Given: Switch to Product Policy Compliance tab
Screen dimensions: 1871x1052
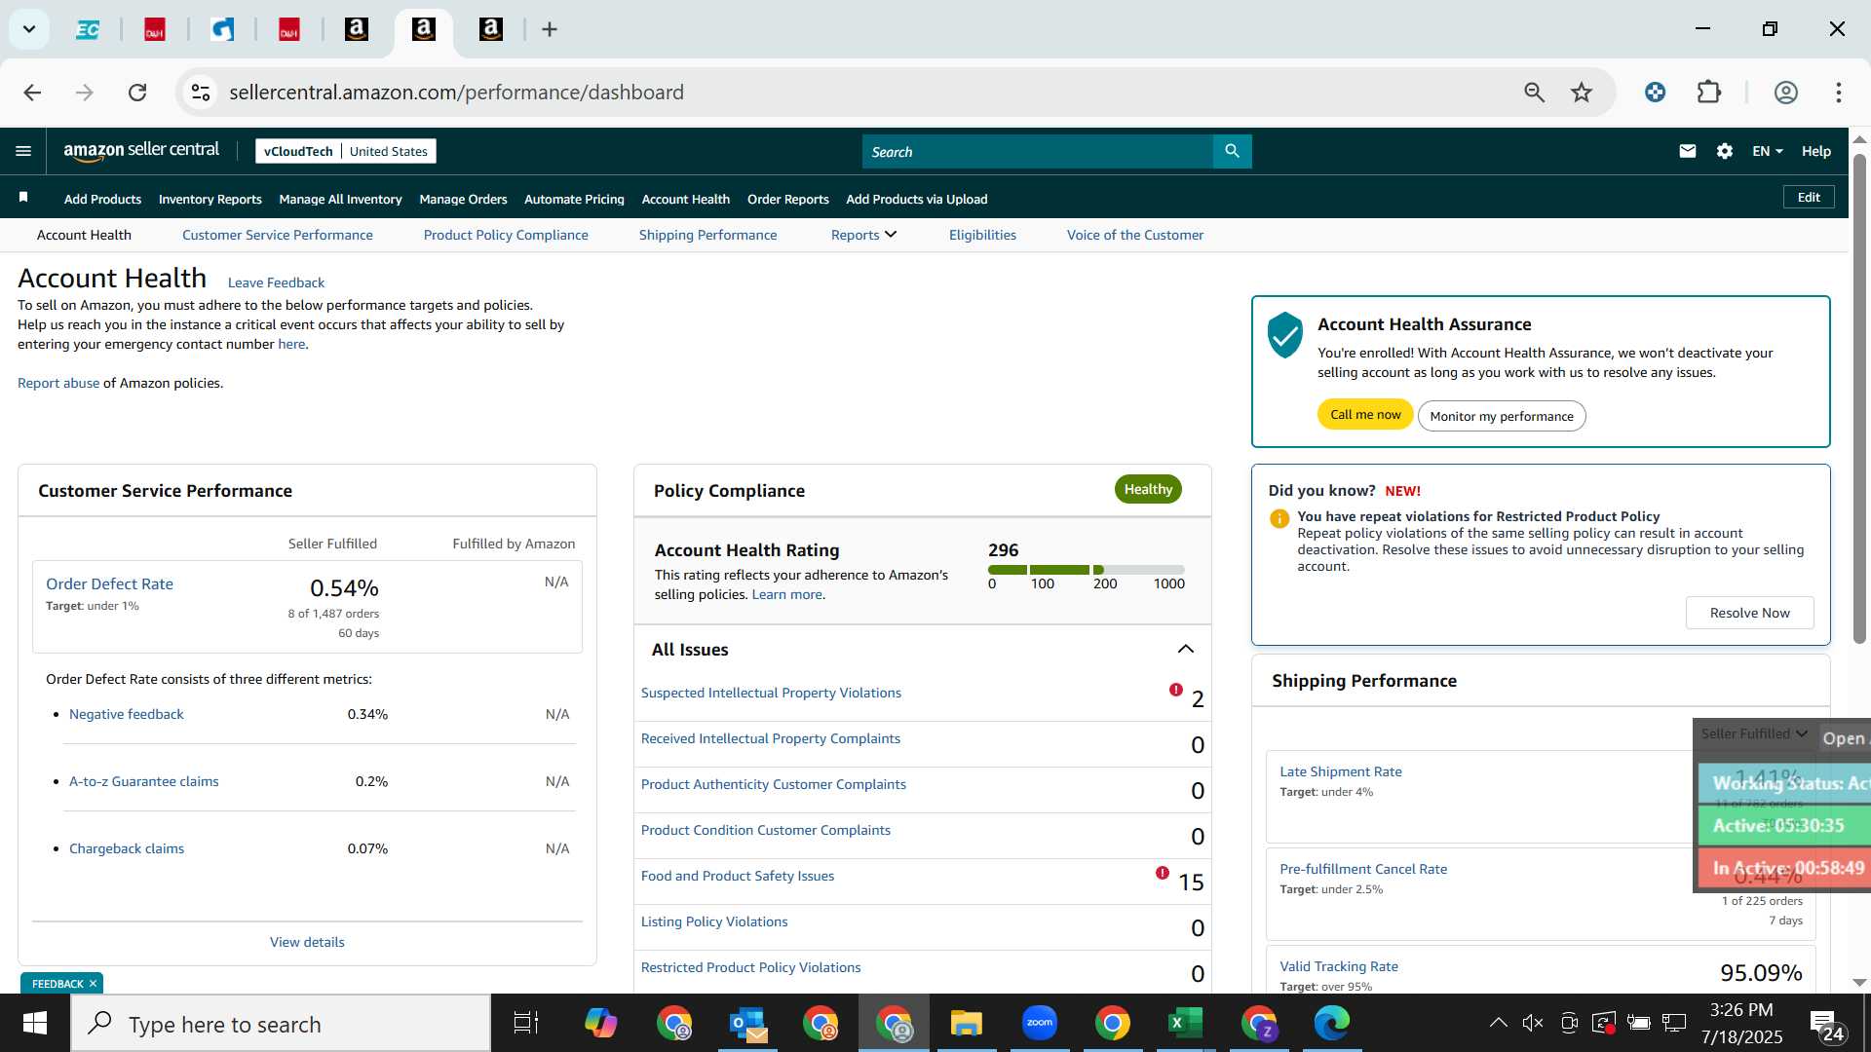Looking at the screenshot, I should click(506, 235).
